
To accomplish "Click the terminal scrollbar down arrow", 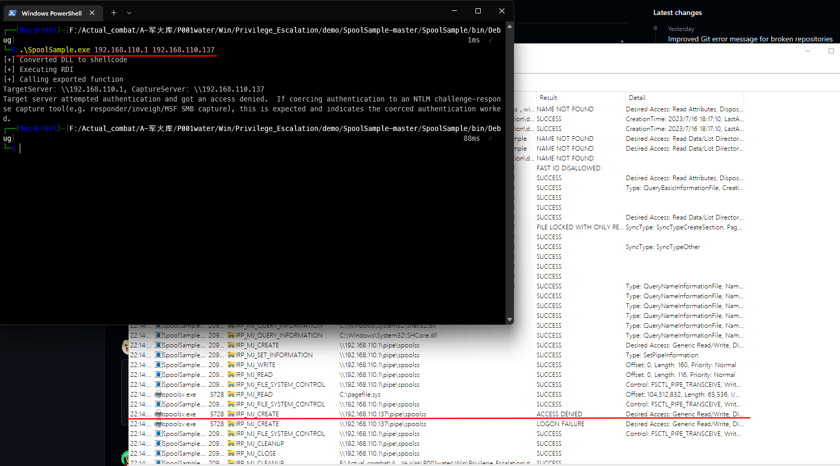I will (x=510, y=319).
